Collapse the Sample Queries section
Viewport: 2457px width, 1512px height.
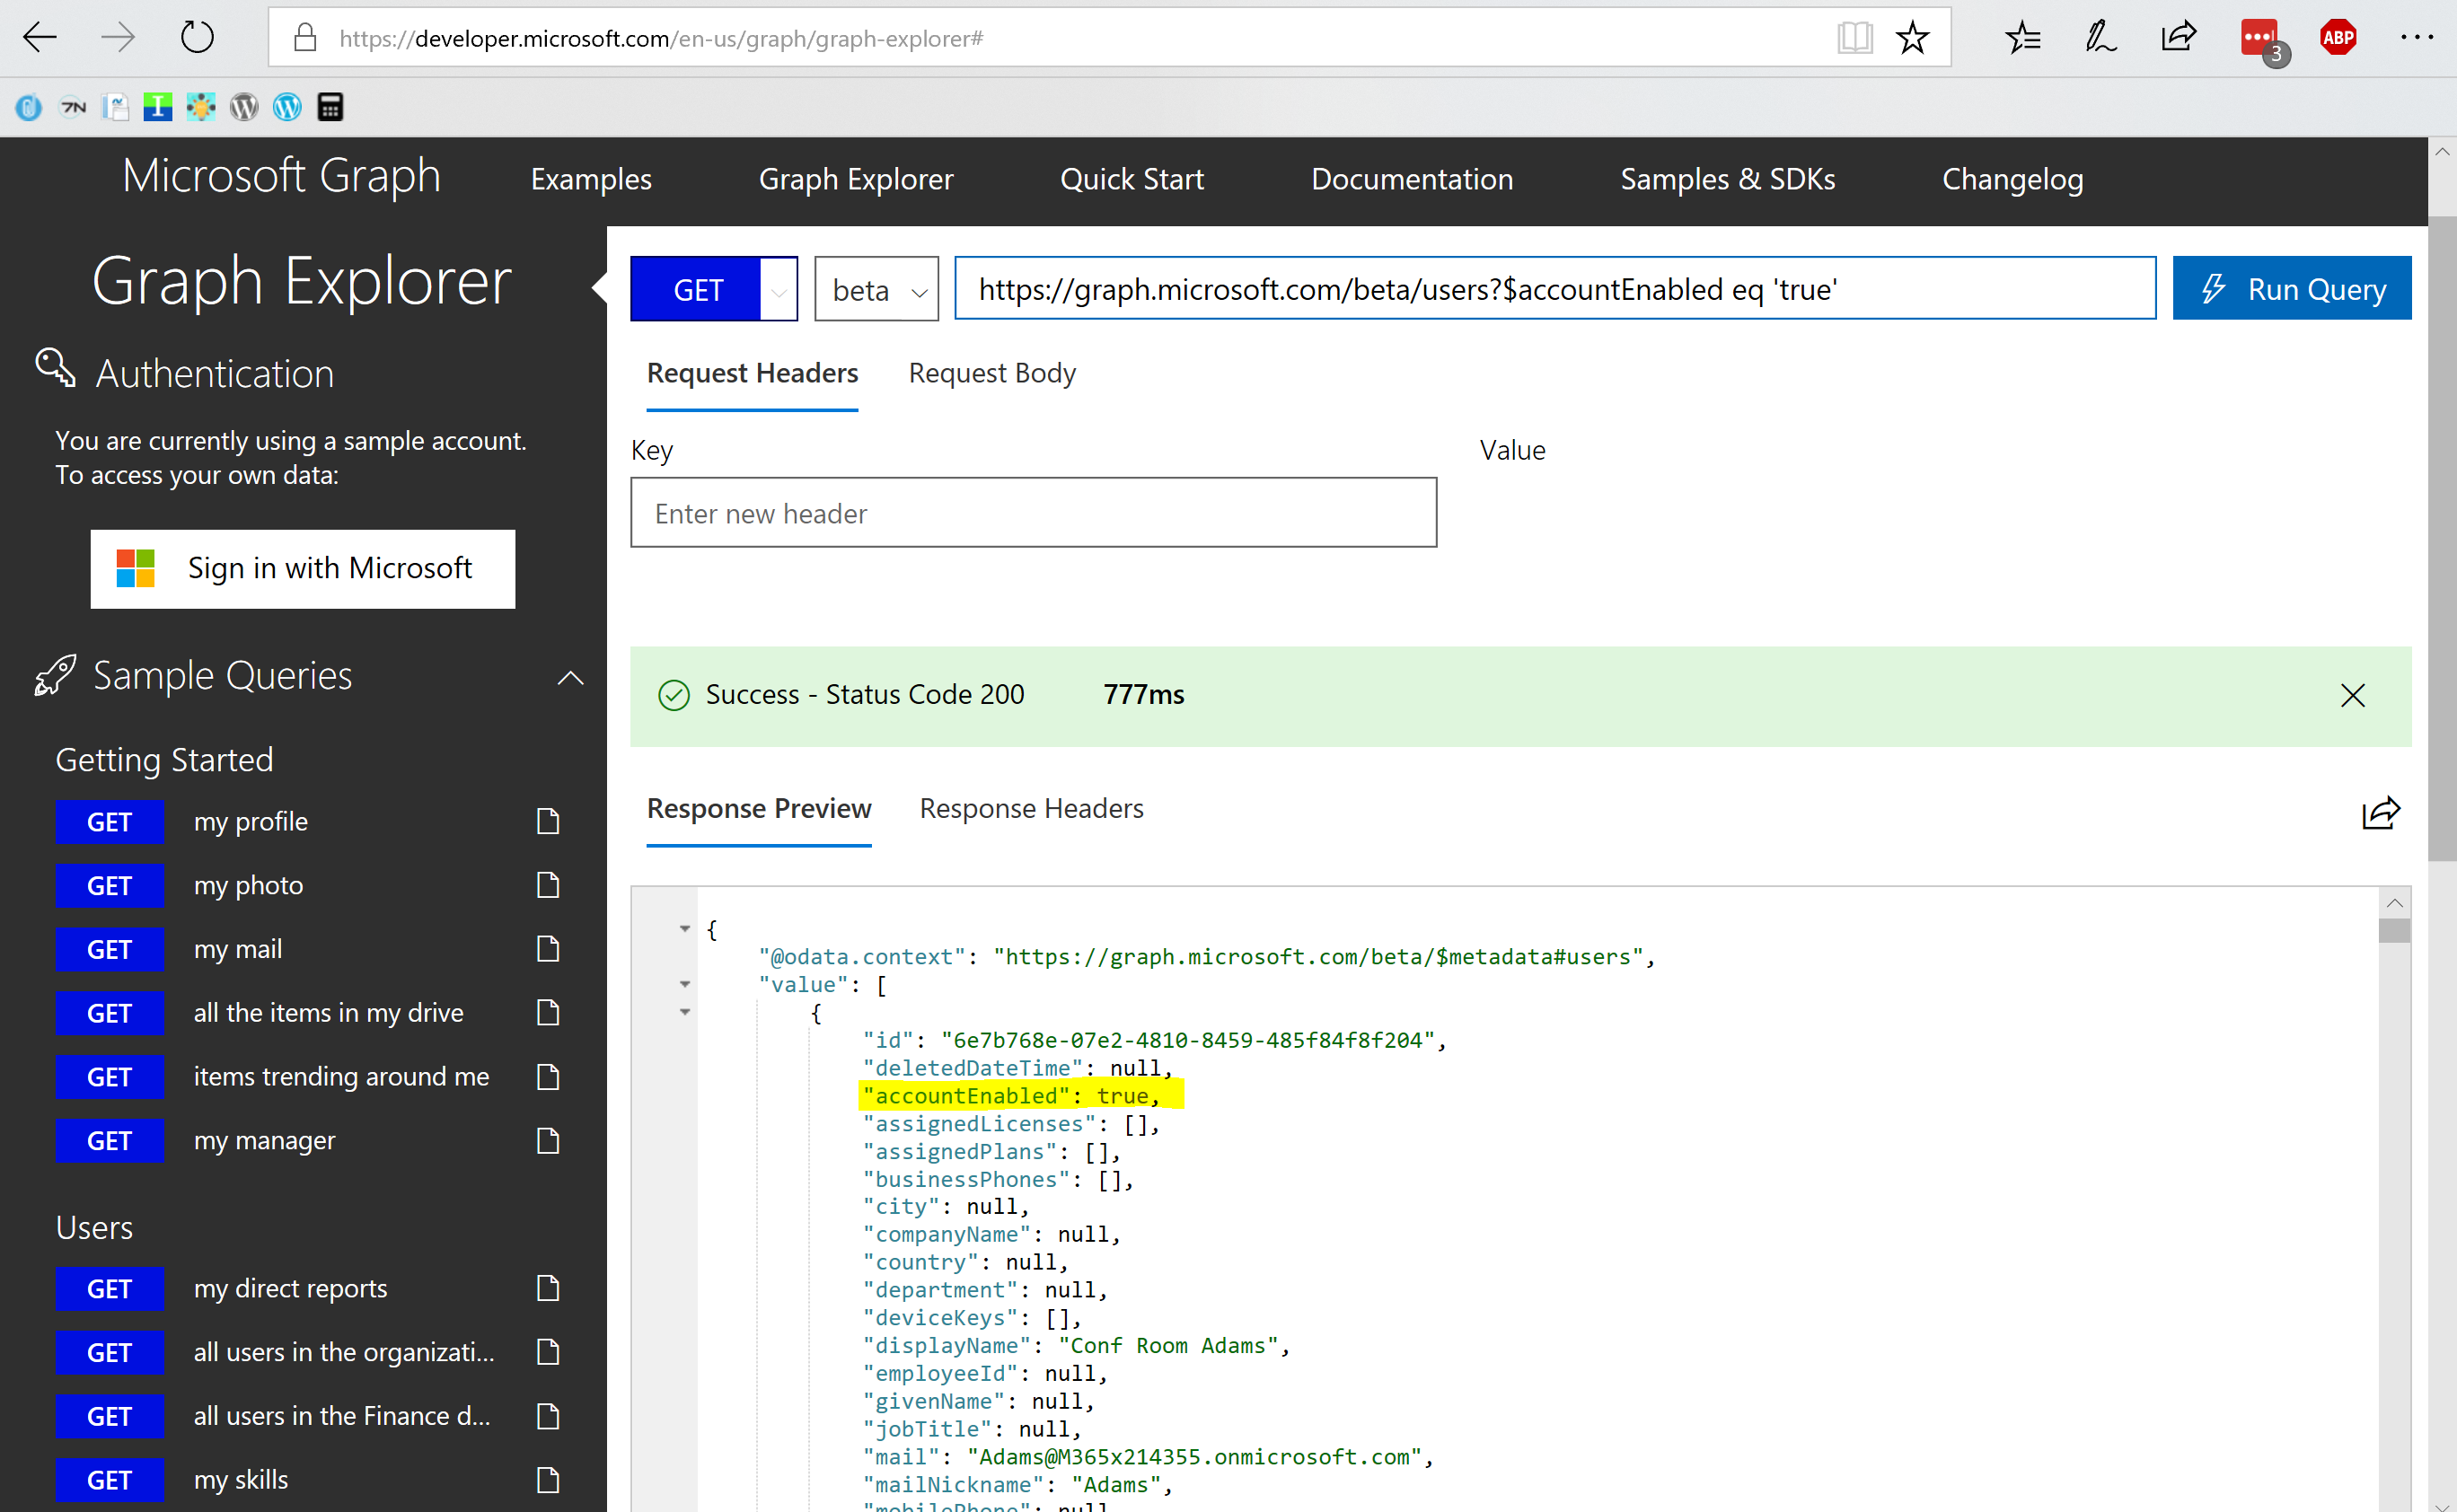(570, 678)
